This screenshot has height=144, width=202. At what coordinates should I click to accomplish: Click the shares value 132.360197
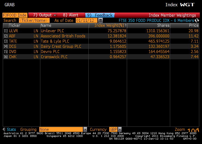159,46
